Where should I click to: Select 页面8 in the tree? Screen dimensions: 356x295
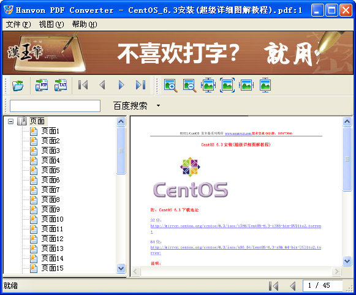[50, 200]
